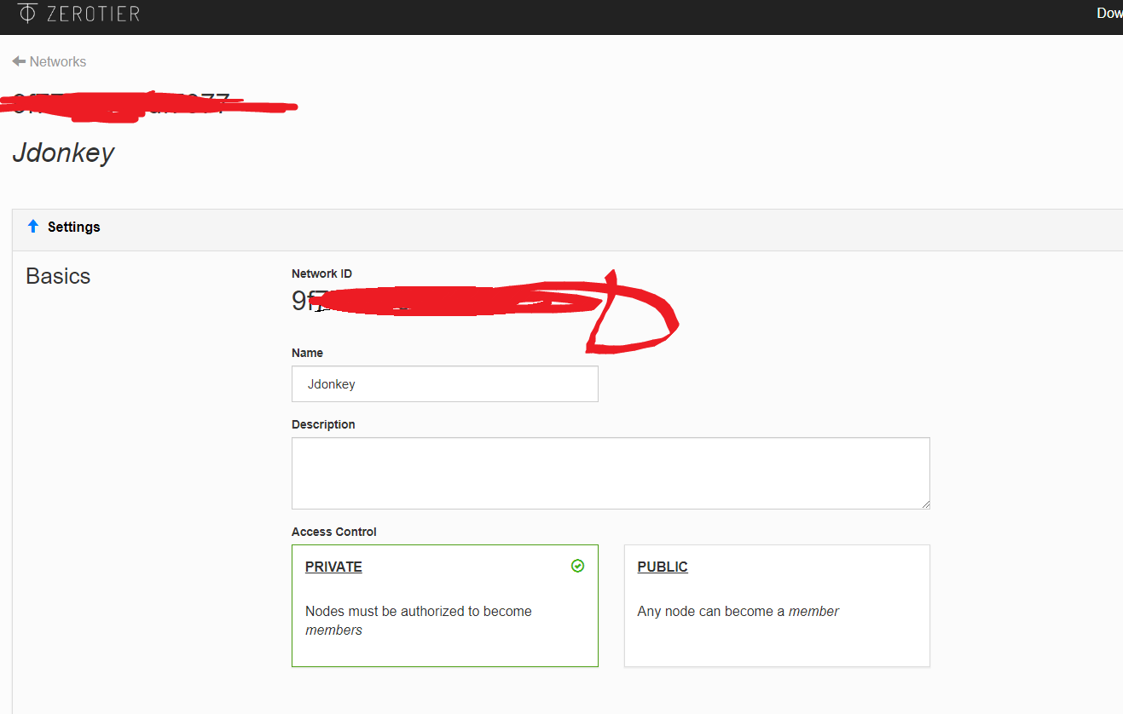Click the green checkmark in PRIVATE box
Screen dimensions: 1123x714
point(577,566)
